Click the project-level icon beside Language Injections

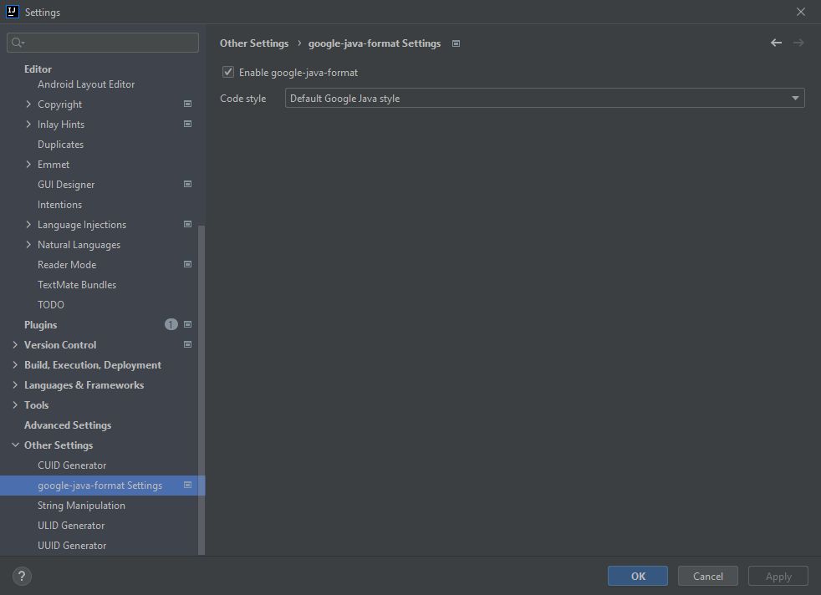click(x=187, y=225)
